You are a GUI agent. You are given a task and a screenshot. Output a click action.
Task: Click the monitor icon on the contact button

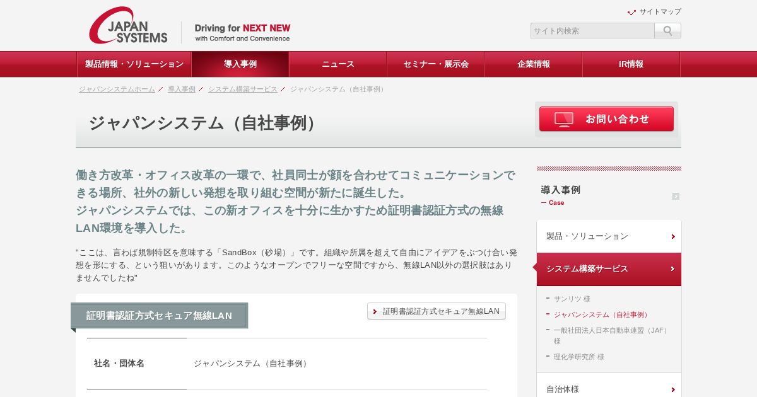[x=564, y=119]
